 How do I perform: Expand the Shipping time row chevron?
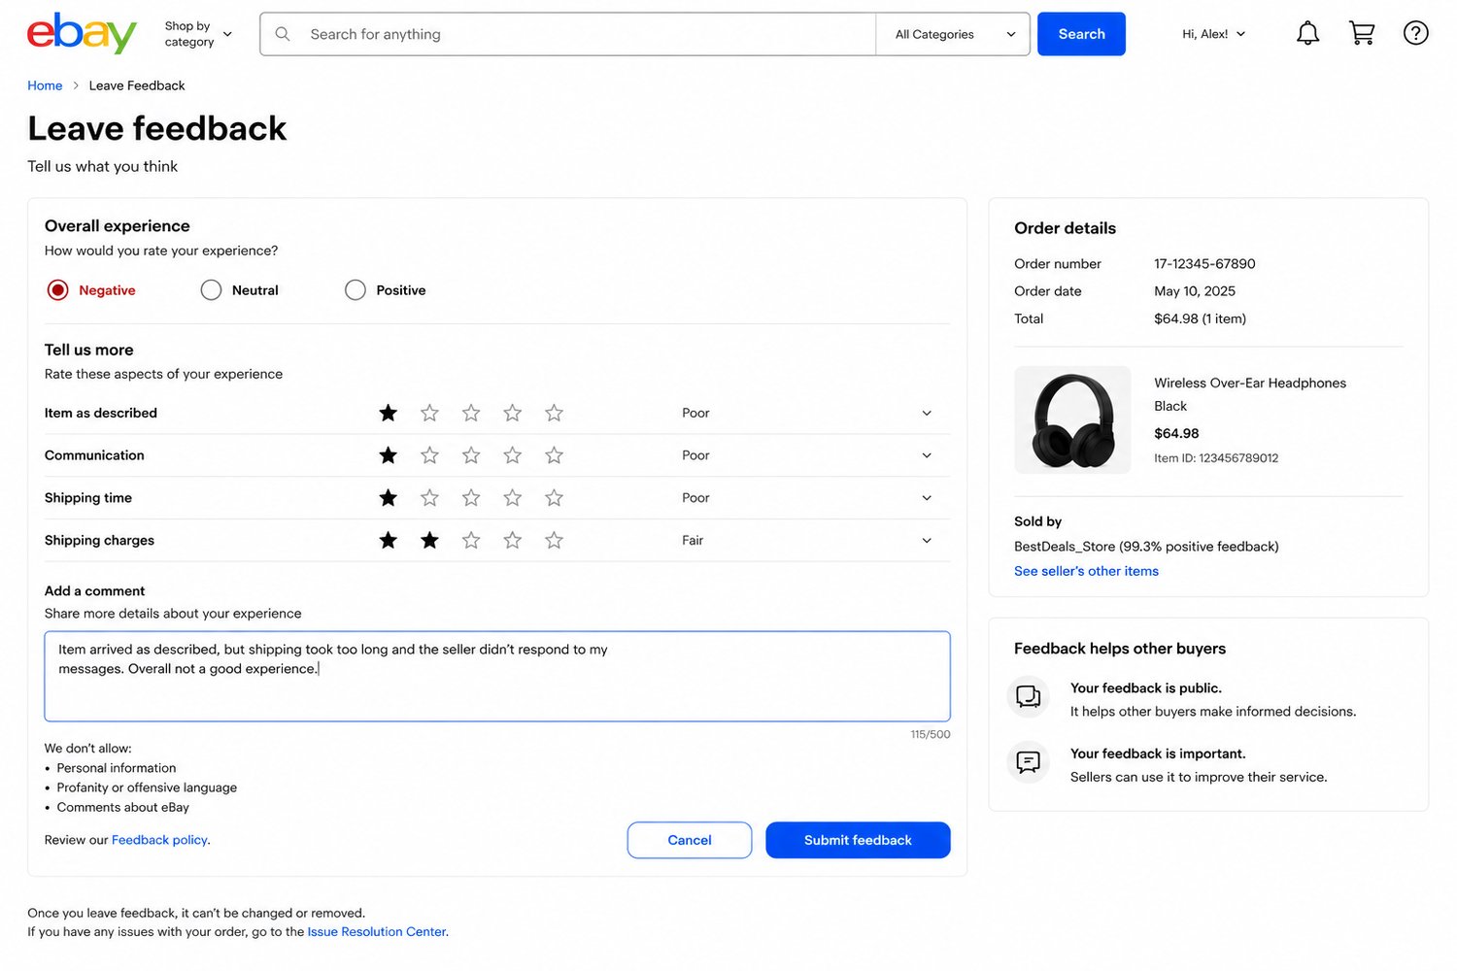tap(927, 498)
